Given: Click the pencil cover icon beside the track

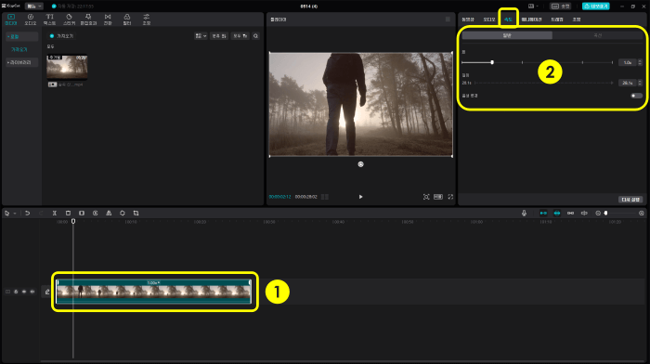Looking at the screenshot, I should 47,292.
